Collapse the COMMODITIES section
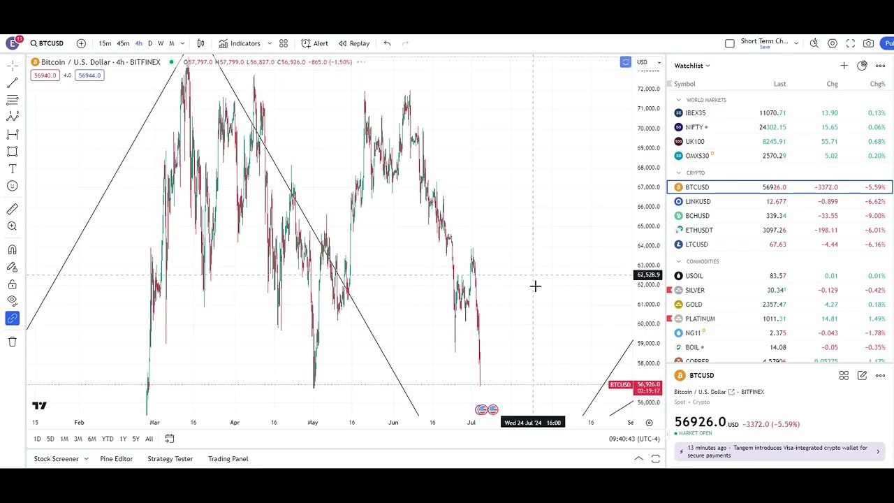 [678, 261]
